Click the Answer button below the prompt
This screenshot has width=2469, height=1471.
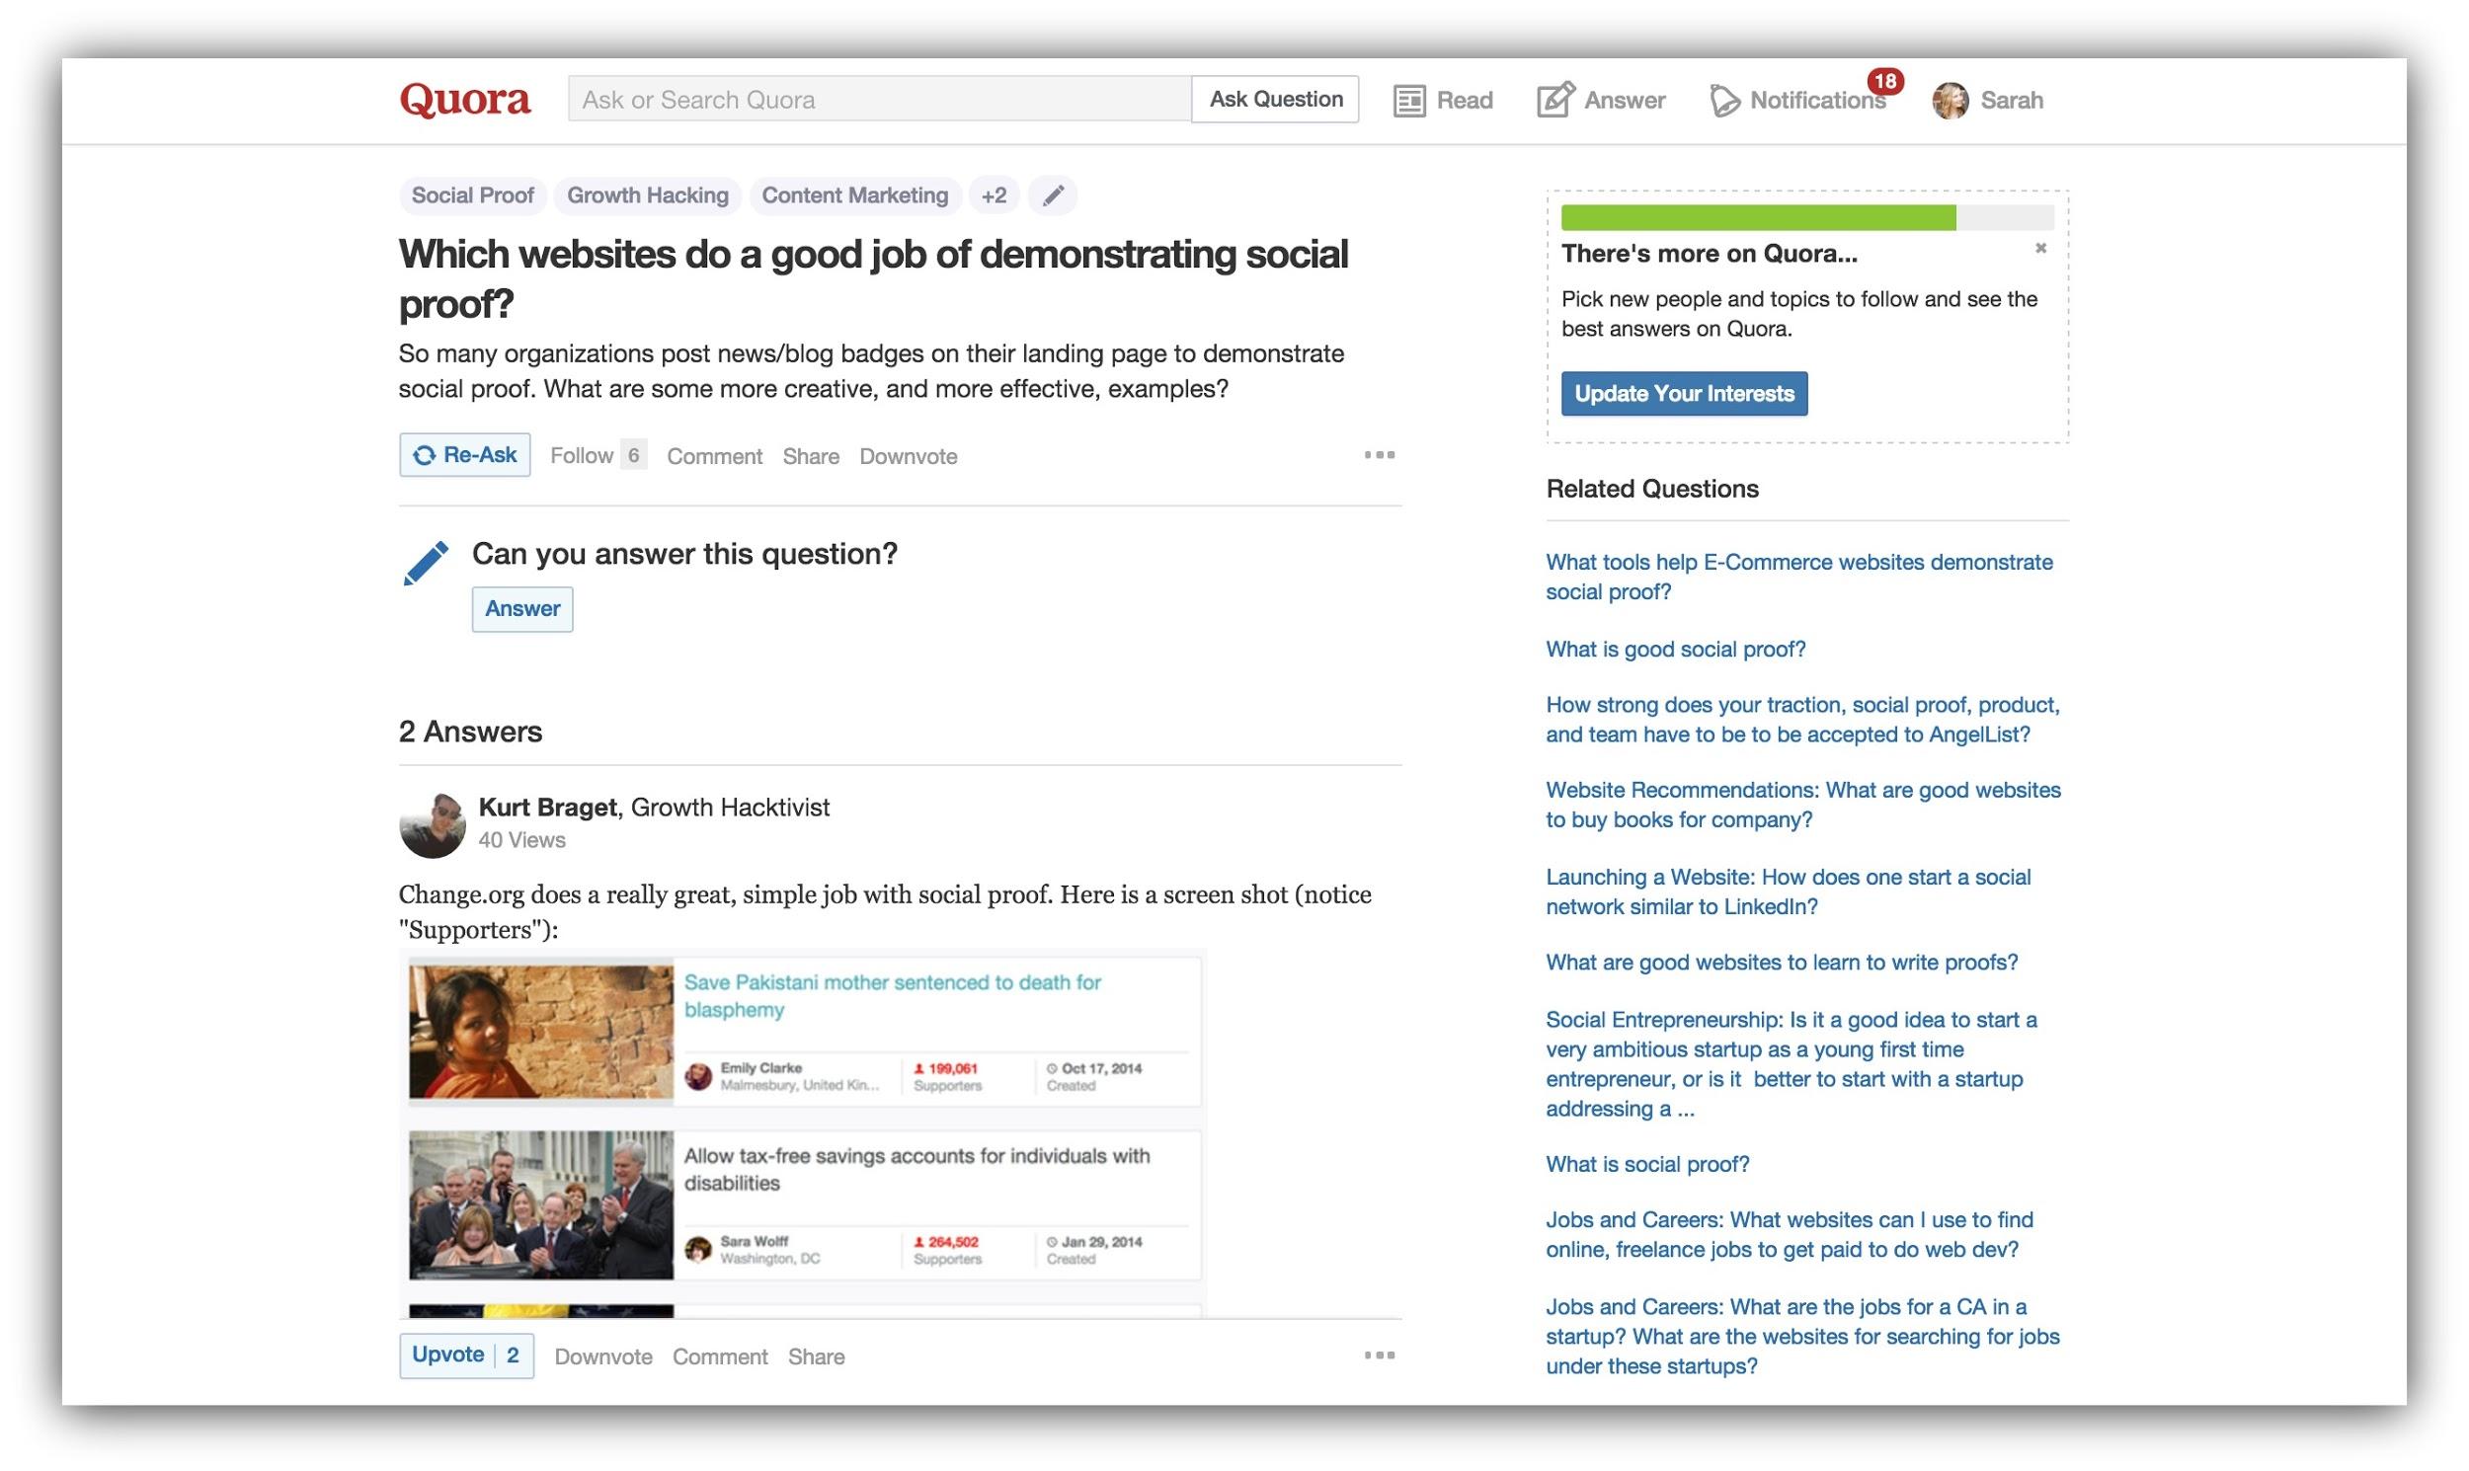[x=522, y=608]
